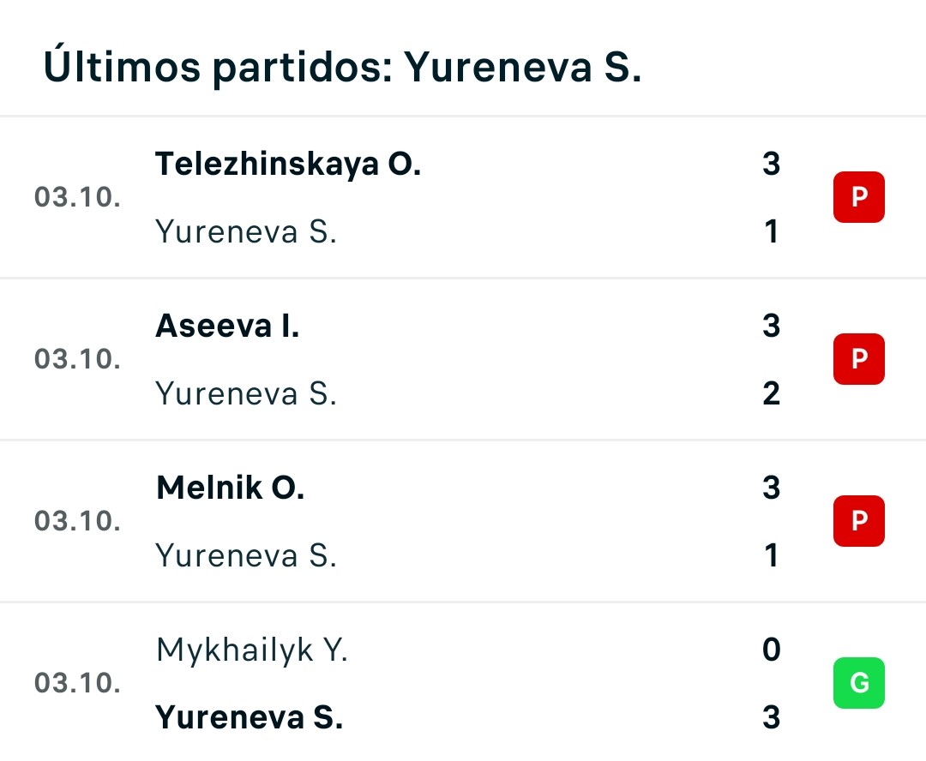
Task: Open Melnik O. player name
Action: [231, 488]
